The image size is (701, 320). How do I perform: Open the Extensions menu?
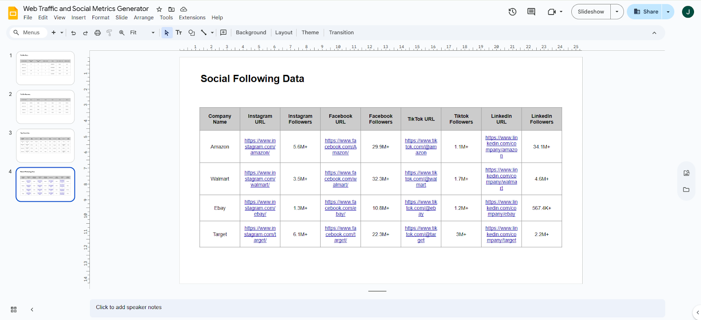click(192, 18)
